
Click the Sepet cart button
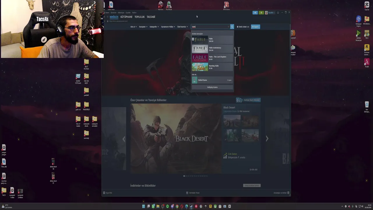coord(255,27)
